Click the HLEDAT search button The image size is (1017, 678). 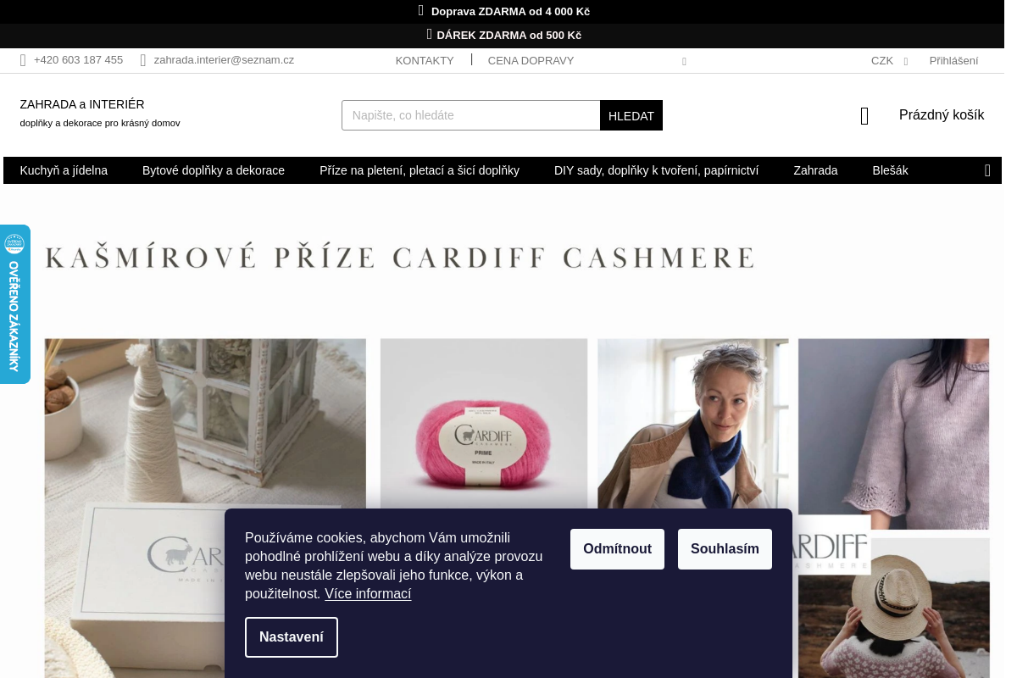(631, 115)
